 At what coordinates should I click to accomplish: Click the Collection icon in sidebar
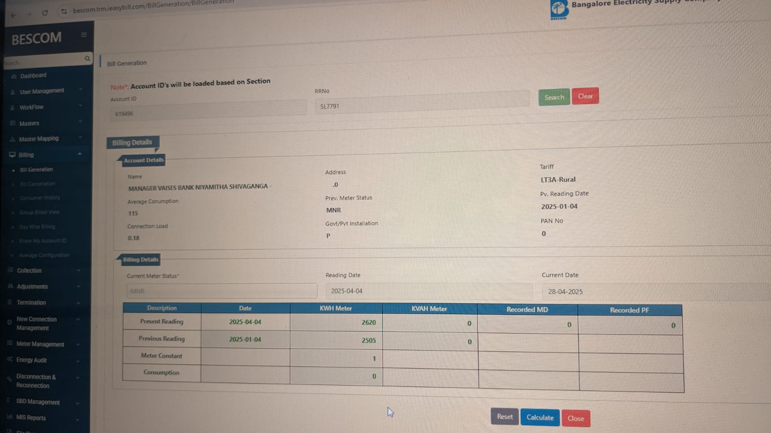[x=11, y=270]
